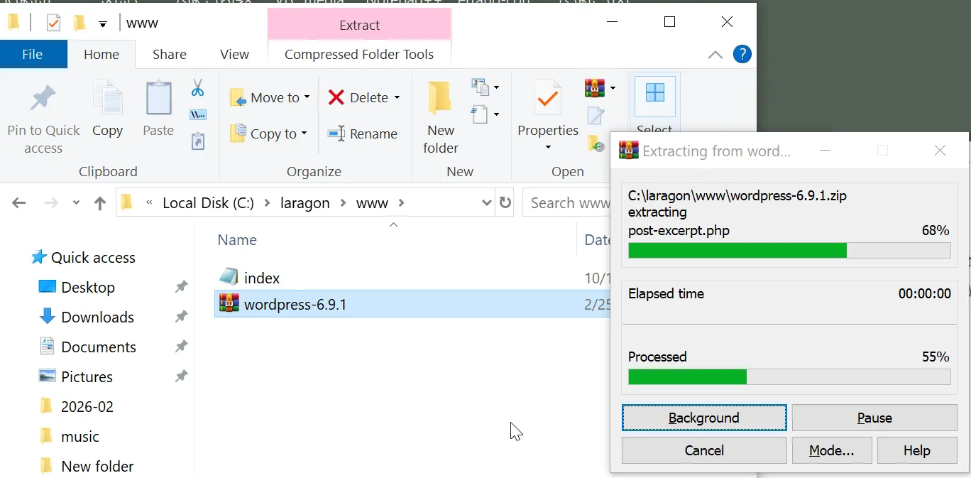
Task: Pause the WinRAR extraction
Action: pos(874,418)
